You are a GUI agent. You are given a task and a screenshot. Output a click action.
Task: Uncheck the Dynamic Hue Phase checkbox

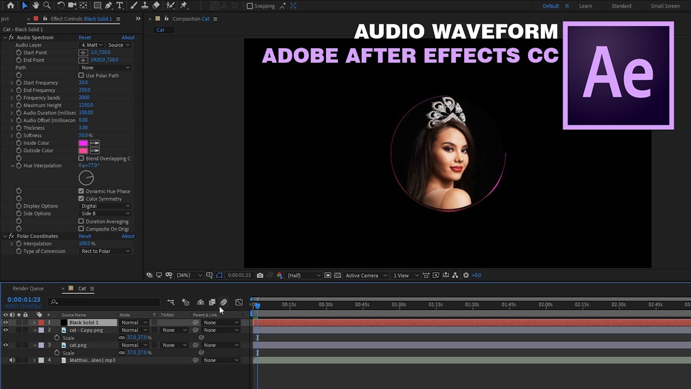click(x=81, y=191)
